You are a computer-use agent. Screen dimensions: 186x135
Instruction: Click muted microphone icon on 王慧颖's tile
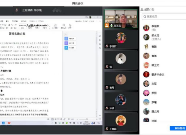click(107, 129)
